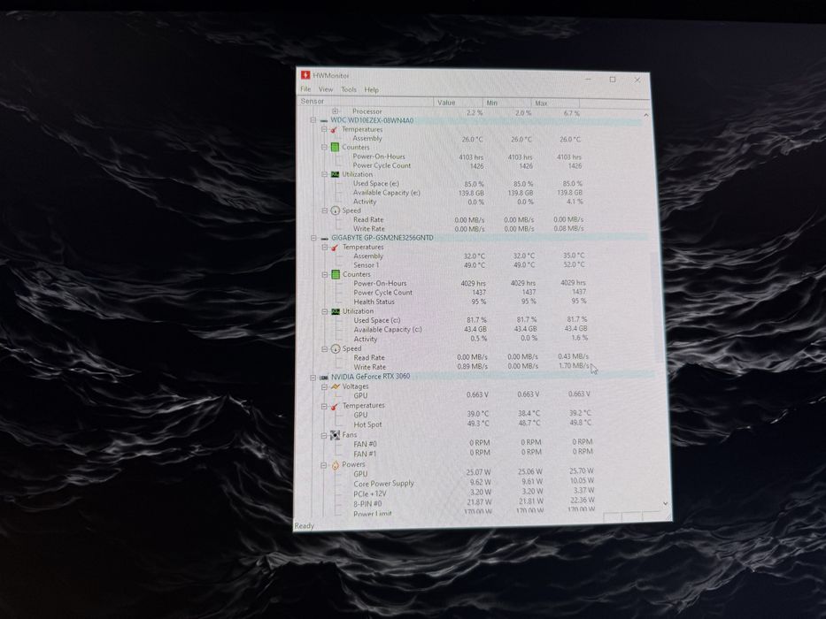
Task: Select the Core Power Supply row
Action: point(475,483)
